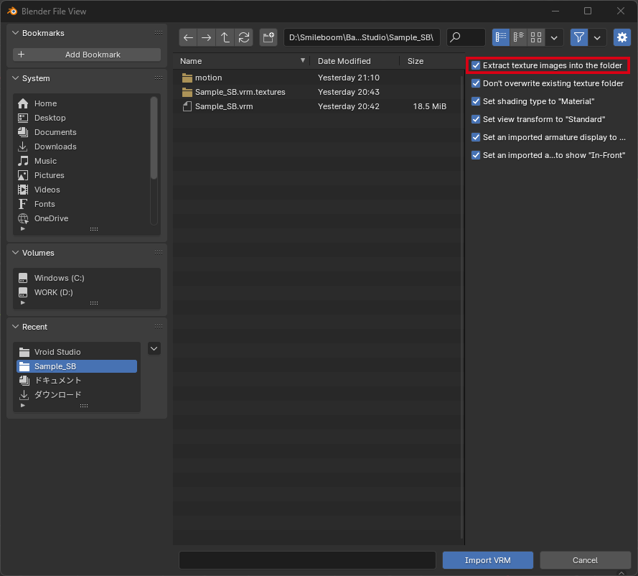Screen dimensions: 638x576
Task: Uncheck Extract texture images into the folder
Action: pyautogui.click(x=476, y=65)
